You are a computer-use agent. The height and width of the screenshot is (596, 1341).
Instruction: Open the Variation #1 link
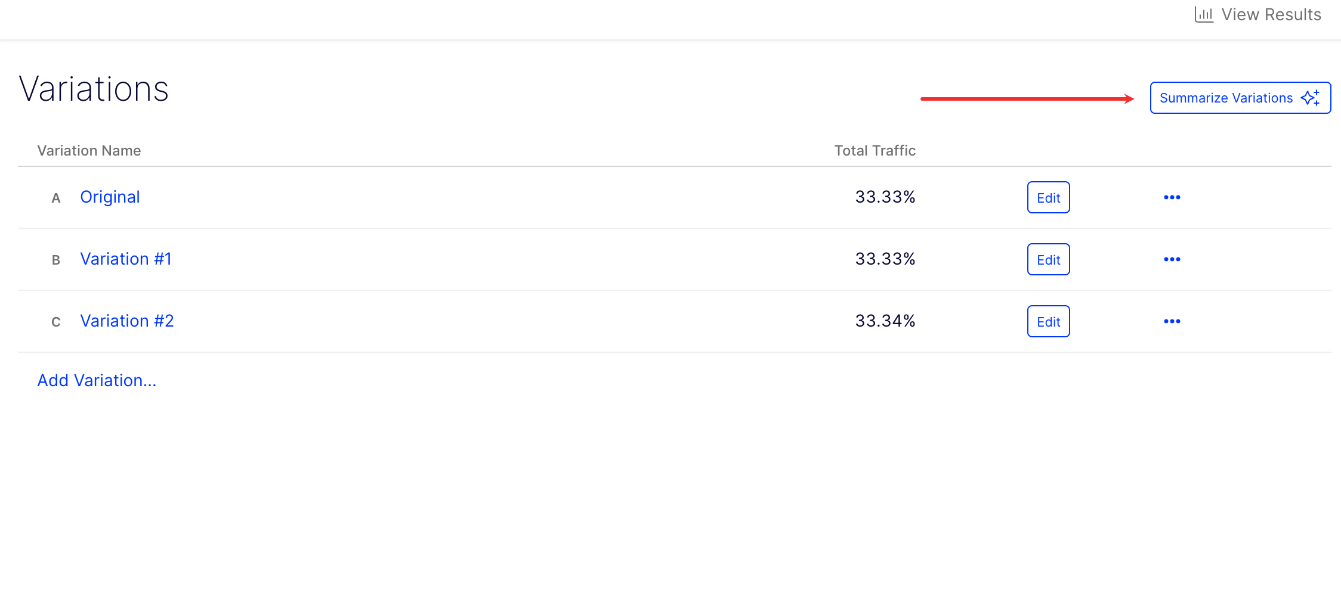coord(126,259)
